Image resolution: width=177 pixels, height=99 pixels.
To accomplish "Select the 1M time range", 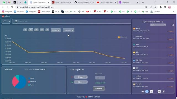I will pos(36,30).
